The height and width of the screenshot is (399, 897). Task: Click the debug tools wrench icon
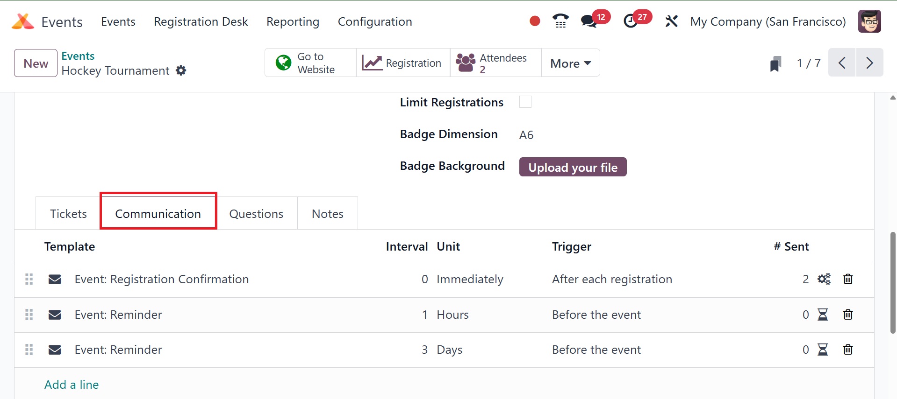coord(671,21)
